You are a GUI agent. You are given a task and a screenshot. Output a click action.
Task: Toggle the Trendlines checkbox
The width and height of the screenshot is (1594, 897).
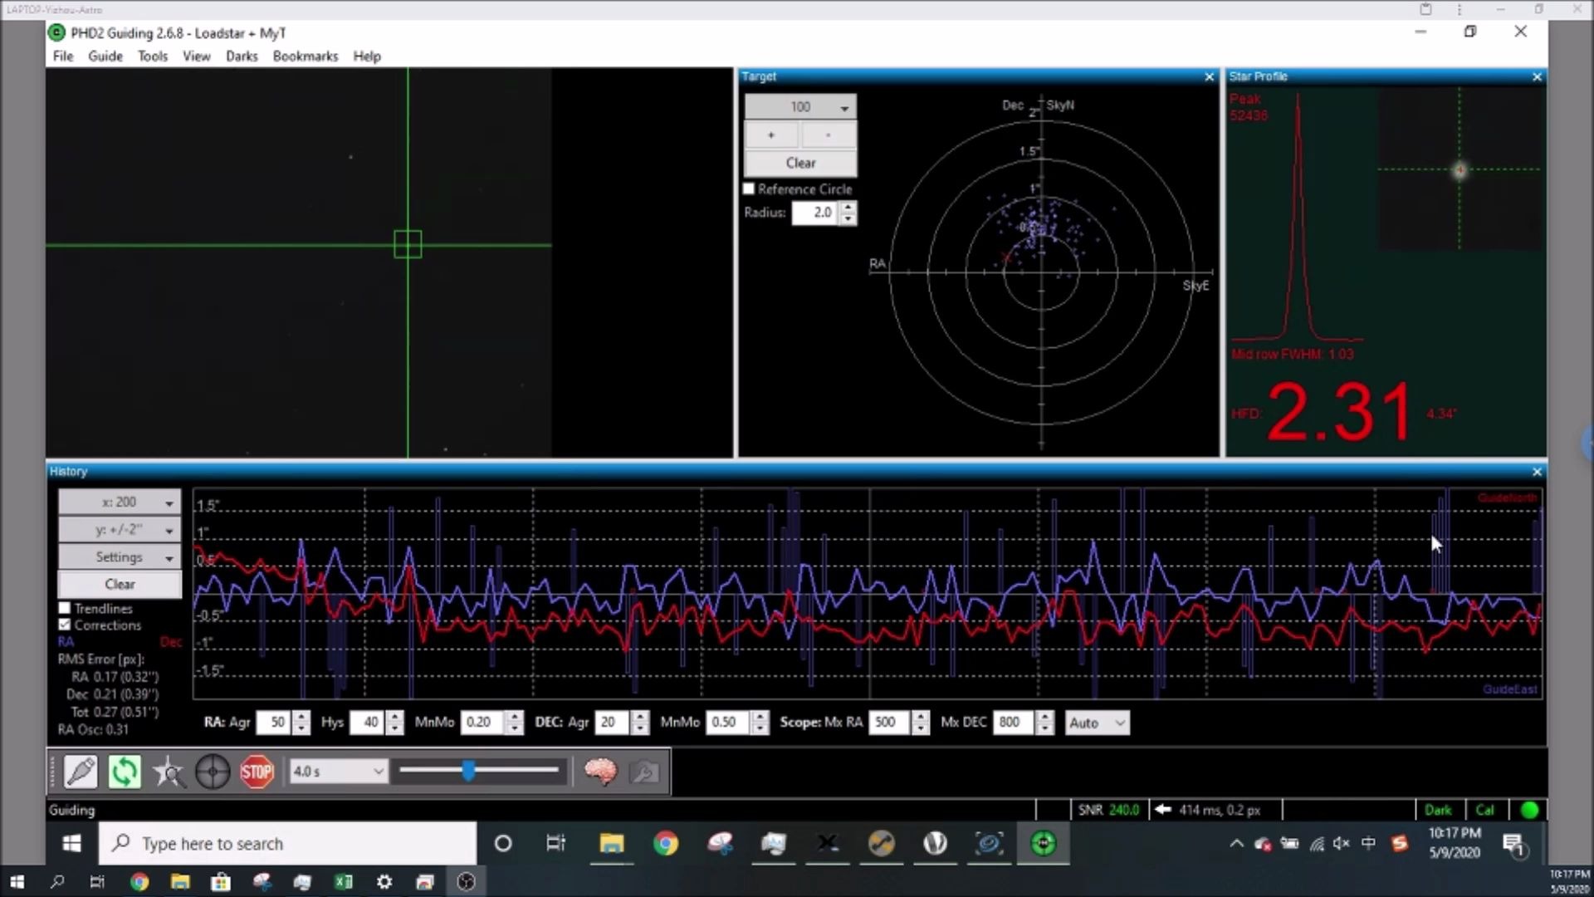coord(63,607)
